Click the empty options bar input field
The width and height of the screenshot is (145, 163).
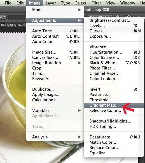pos(17,17)
